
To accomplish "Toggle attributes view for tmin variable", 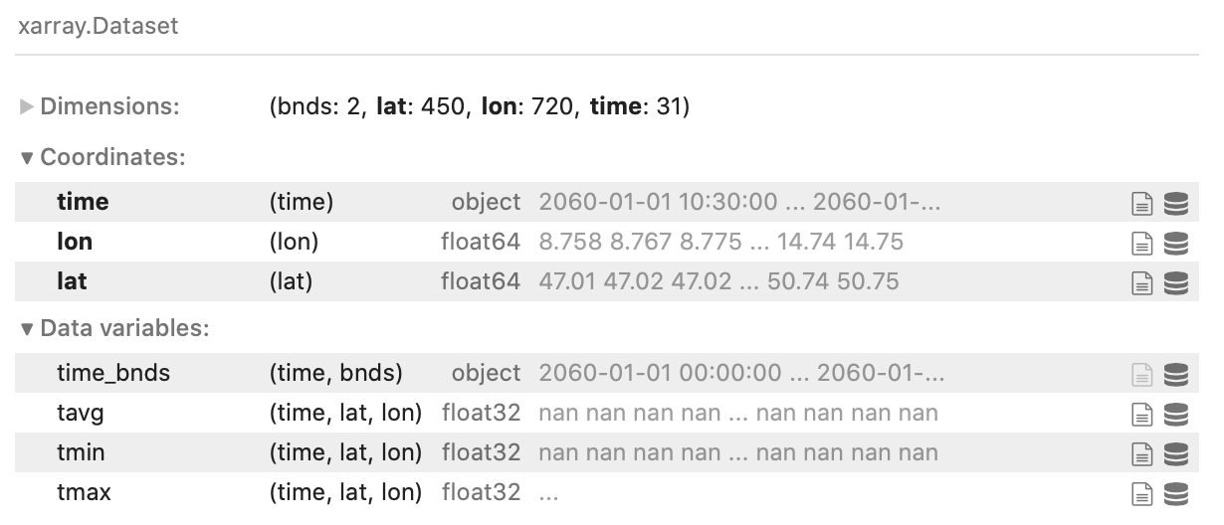I will pyautogui.click(x=1141, y=453).
